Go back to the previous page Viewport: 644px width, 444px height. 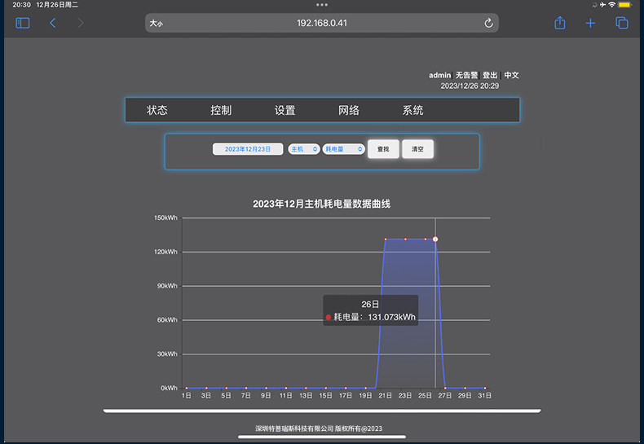coord(53,23)
